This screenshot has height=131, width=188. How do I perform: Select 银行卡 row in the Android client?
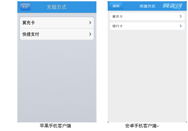coord(147,26)
